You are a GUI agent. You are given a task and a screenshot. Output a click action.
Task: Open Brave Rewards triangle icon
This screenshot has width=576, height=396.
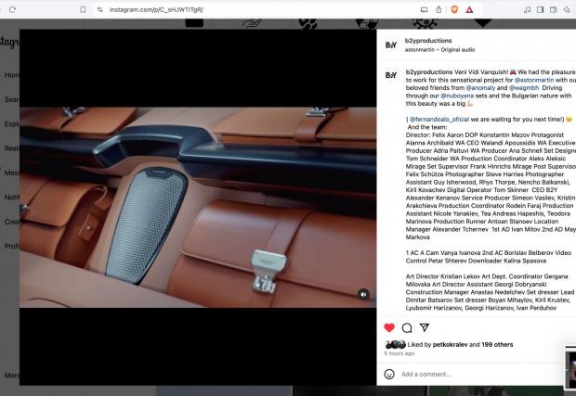point(469,10)
